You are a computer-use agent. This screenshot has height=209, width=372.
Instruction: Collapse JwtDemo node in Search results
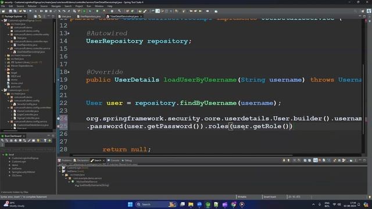point(60,171)
